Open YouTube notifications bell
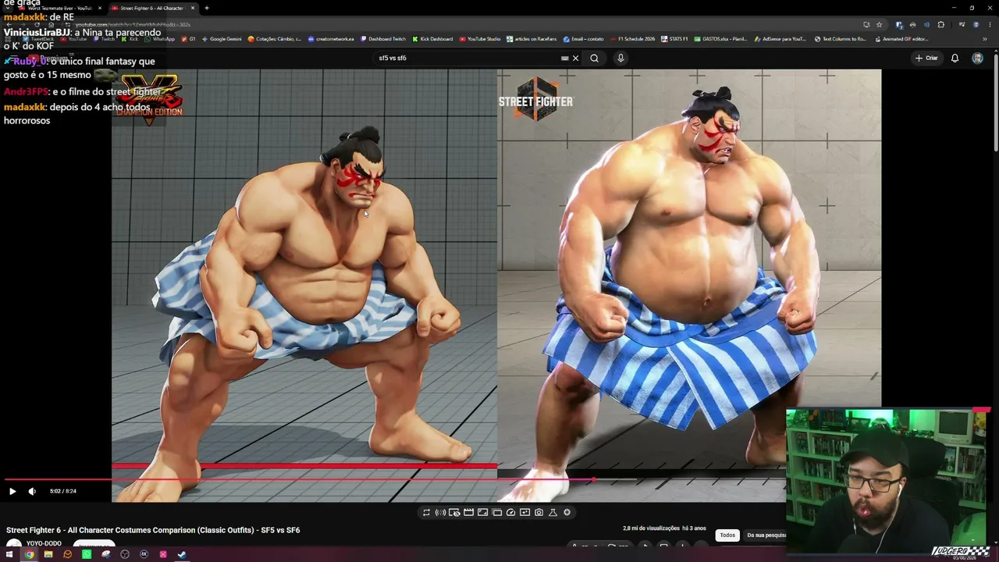The image size is (999, 562). [955, 58]
